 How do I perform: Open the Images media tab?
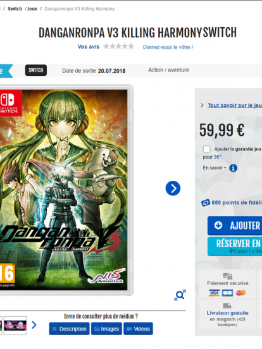[106, 329]
